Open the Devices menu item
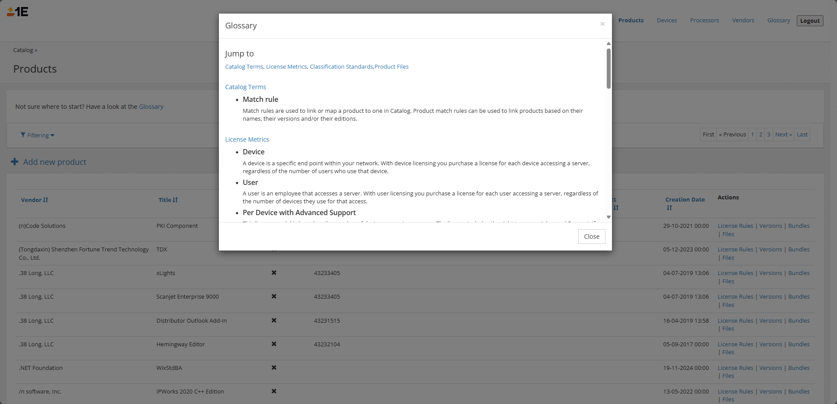This screenshot has height=404, width=837. [x=666, y=21]
